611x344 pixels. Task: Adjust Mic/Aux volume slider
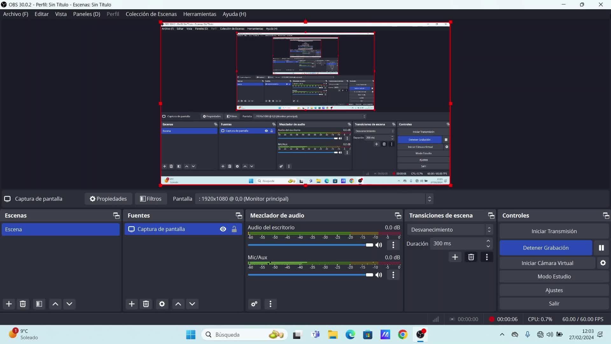pyautogui.click(x=369, y=275)
